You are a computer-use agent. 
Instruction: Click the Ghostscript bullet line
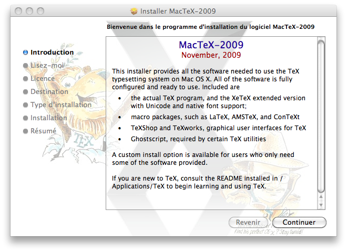click(x=198, y=139)
